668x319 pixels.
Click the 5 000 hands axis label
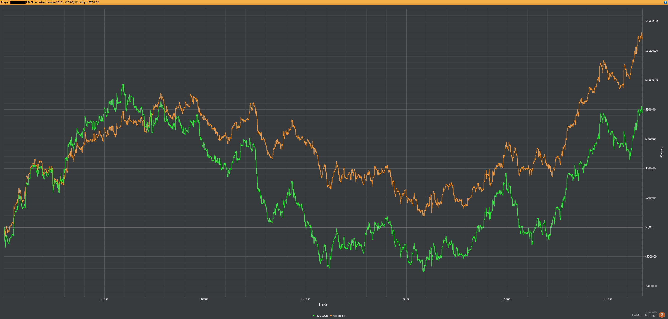104,299
